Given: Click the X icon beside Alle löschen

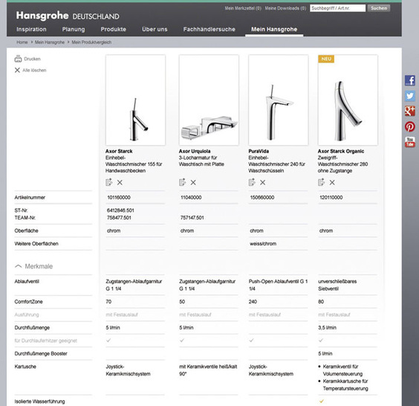Looking at the screenshot, I should tap(17, 70).
